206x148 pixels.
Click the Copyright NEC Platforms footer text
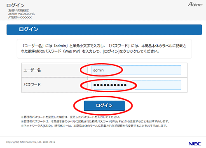pyautogui.click(x=30, y=142)
